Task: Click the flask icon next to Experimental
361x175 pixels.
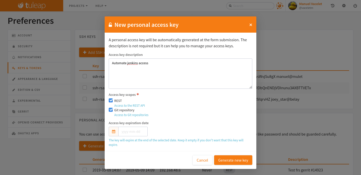Action: 14,100
